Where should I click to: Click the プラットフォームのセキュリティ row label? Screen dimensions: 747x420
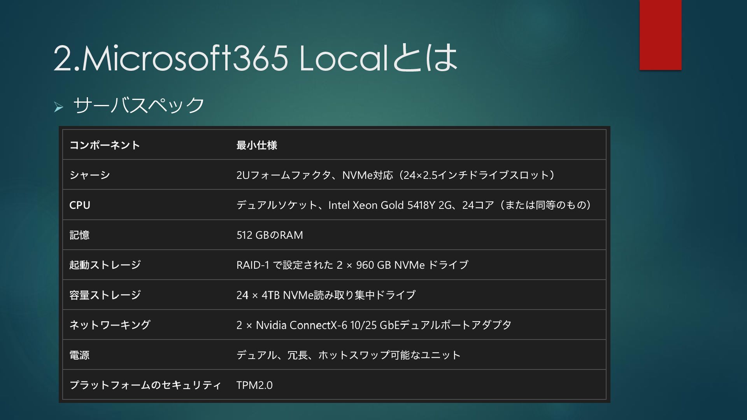click(x=145, y=385)
